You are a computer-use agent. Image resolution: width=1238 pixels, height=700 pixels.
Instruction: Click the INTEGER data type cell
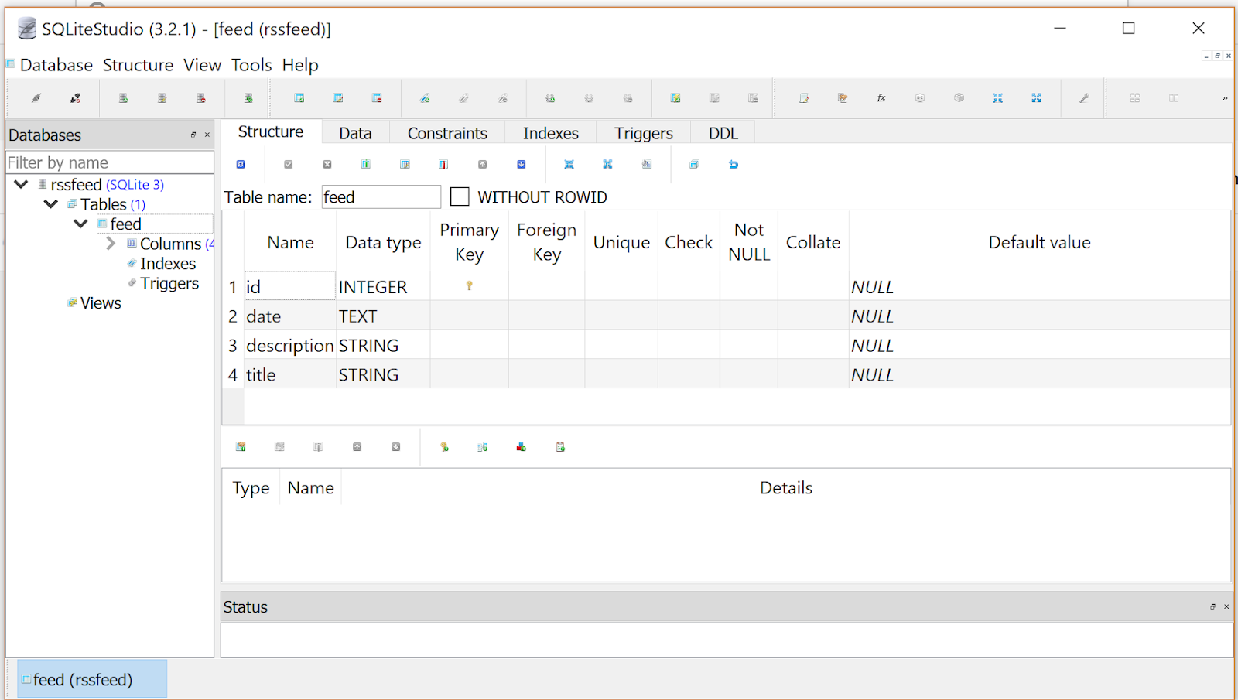point(383,286)
